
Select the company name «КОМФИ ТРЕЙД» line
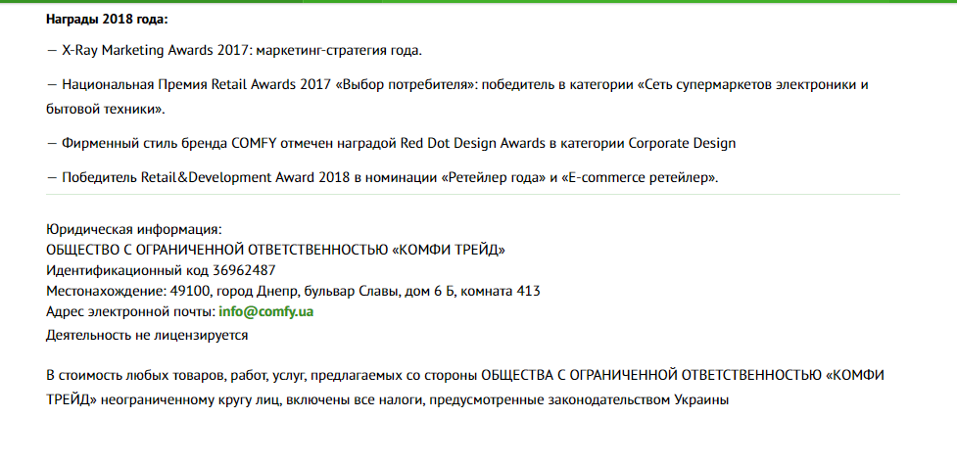point(276,251)
